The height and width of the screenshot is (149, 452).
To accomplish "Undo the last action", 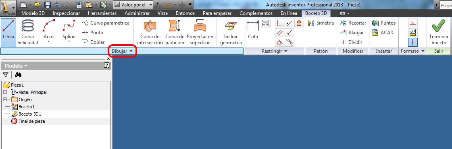I will [57, 4].
